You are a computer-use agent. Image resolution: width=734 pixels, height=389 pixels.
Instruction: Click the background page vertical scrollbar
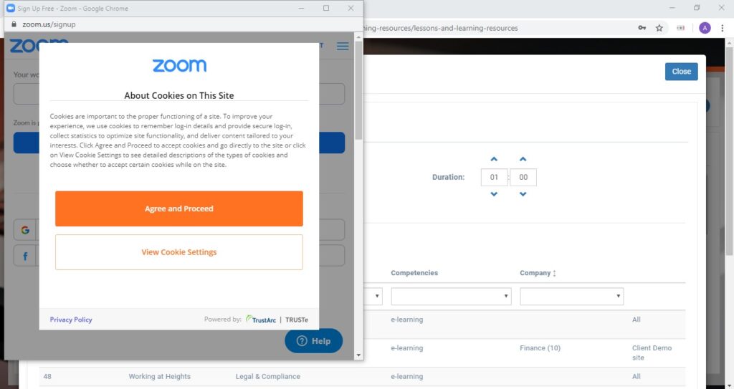tap(729, 150)
